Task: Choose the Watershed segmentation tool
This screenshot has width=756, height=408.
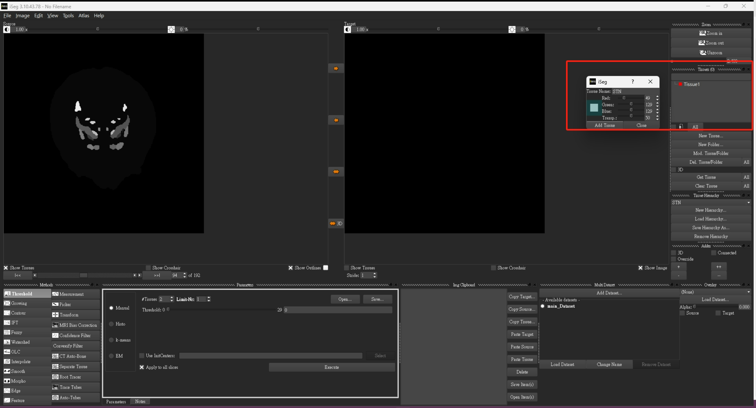Action: point(20,342)
